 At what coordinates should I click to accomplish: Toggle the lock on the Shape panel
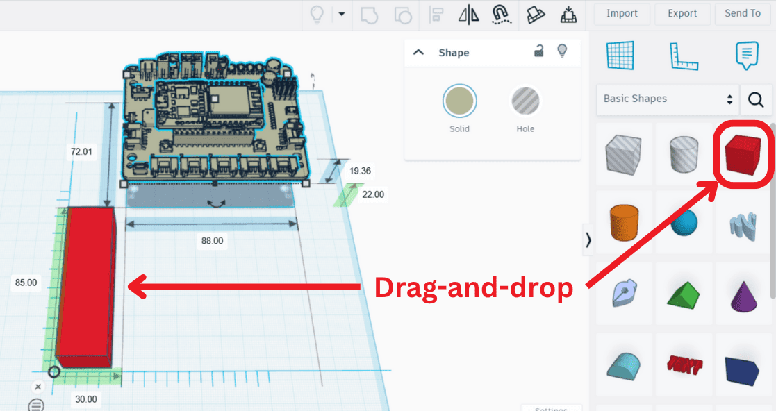click(538, 52)
